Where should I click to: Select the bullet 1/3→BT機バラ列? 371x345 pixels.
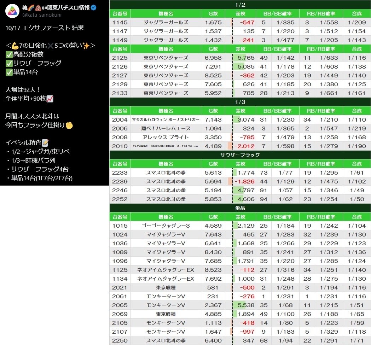click(31, 160)
